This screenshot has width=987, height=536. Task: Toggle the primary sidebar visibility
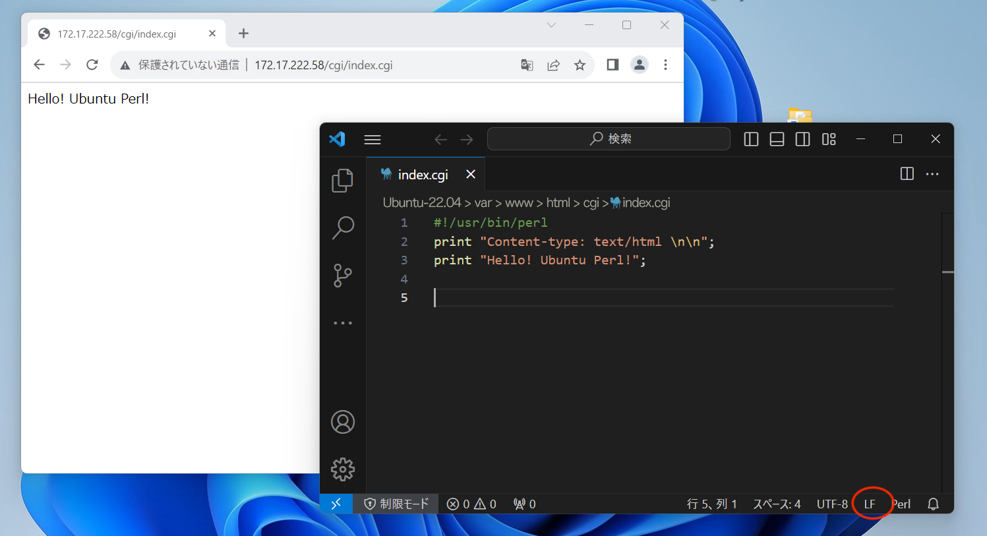pyautogui.click(x=751, y=139)
